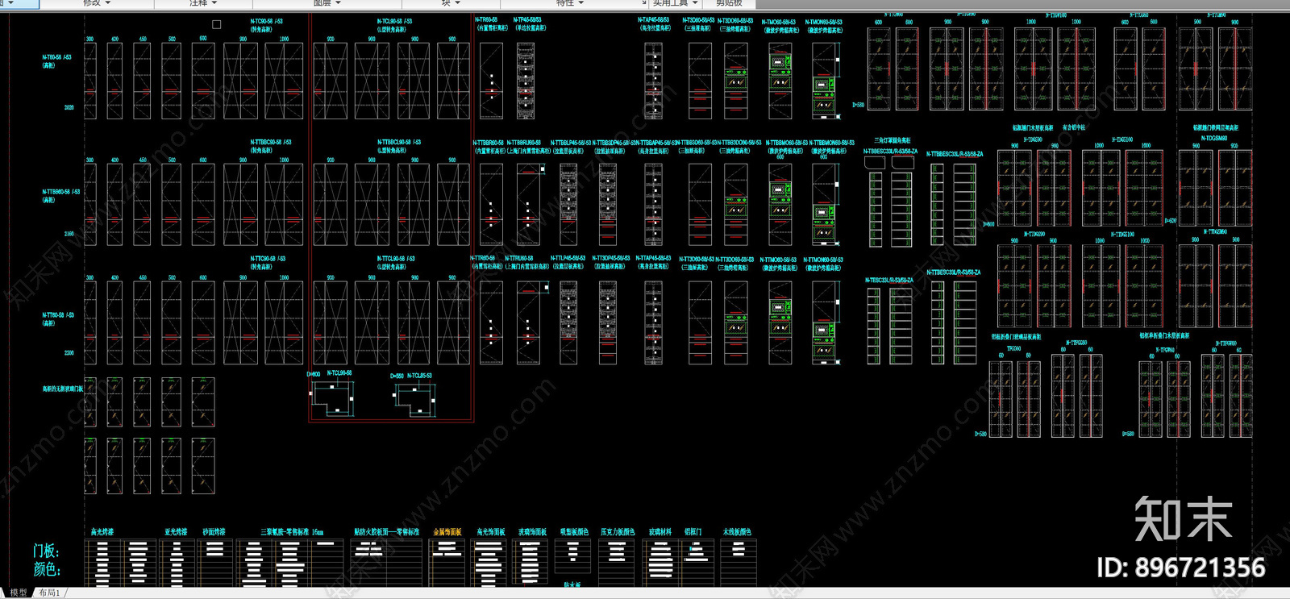Screen dimensions: 1290x599
Task: Select the N-TTB60-58 /-53 label
Action: pos(61,192)
